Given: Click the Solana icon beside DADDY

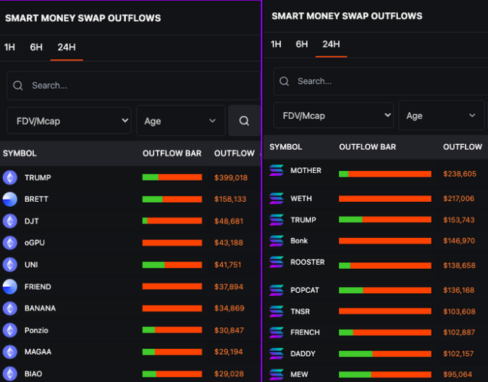Looking at the screenshot, I should (x=276, y=353).
